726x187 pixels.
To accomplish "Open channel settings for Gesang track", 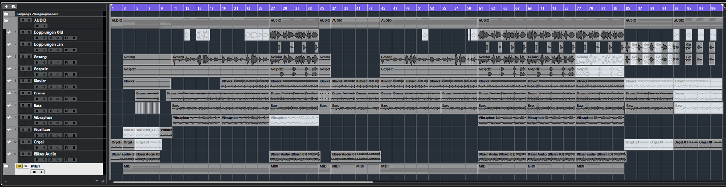I will [51, 62].
